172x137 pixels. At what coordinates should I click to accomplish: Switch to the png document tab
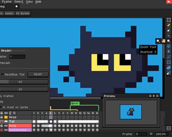click(9, 7)
